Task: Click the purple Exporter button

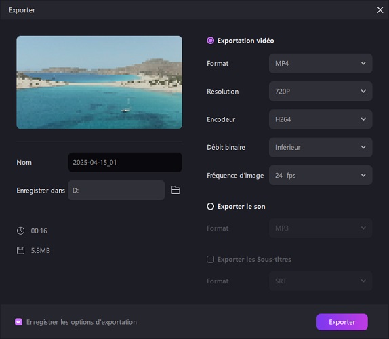Action: point(342,322)
